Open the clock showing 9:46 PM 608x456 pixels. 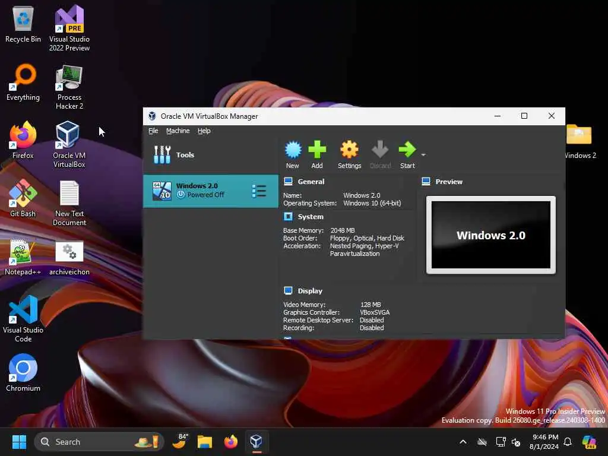pos(545,442)
